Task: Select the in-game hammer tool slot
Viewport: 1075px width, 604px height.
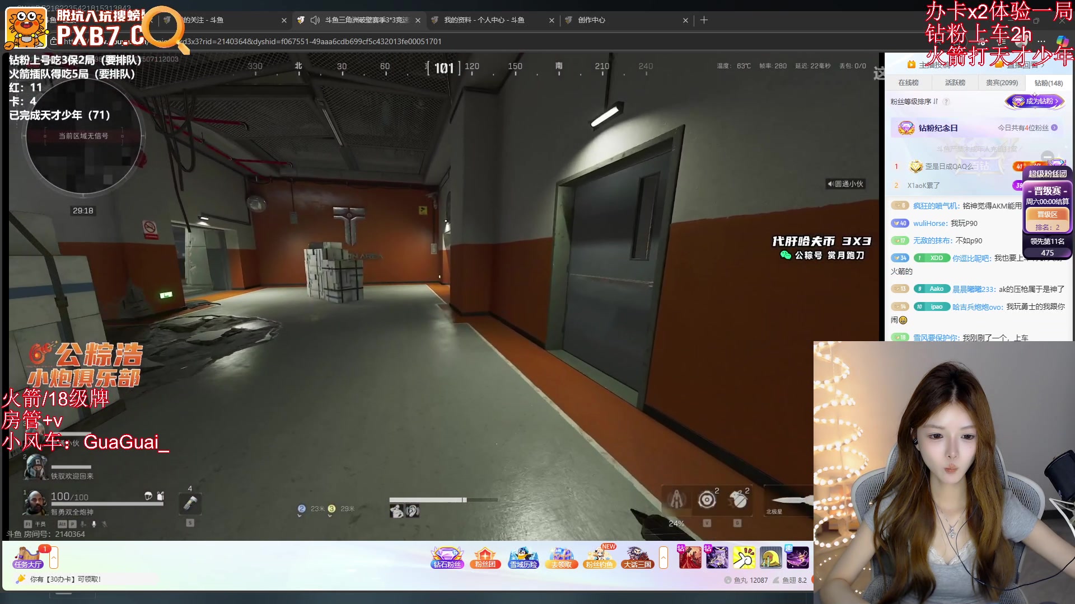Action: pyautogui.click(x=190, y=504)
